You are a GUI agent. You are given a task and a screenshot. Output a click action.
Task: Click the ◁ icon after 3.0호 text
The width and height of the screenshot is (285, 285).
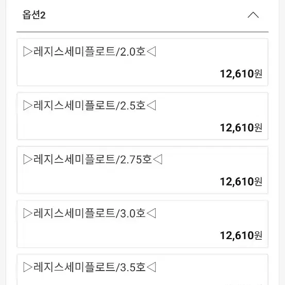click(151, 213)
